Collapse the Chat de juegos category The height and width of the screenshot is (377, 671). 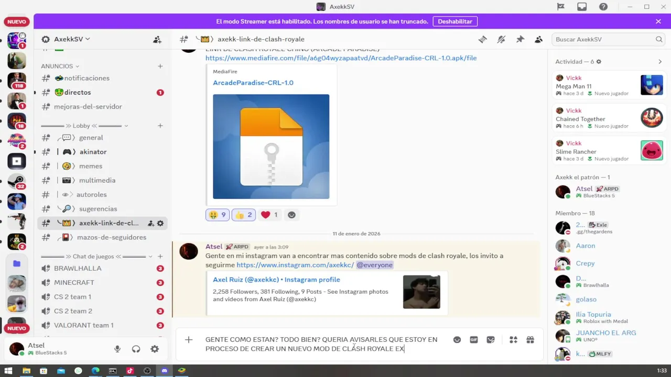[96, 257]
